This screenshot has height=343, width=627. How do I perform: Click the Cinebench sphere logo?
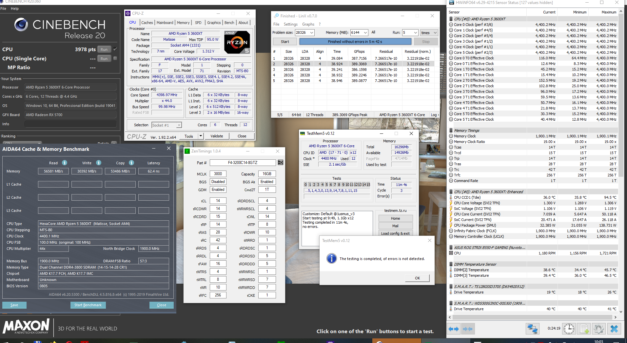pyautogui.click(x=21, y=25)
